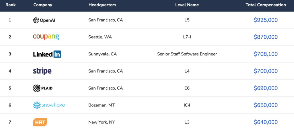Click the $640,000 compensation link
294x129 pixels.
click(x=266, y=122)
